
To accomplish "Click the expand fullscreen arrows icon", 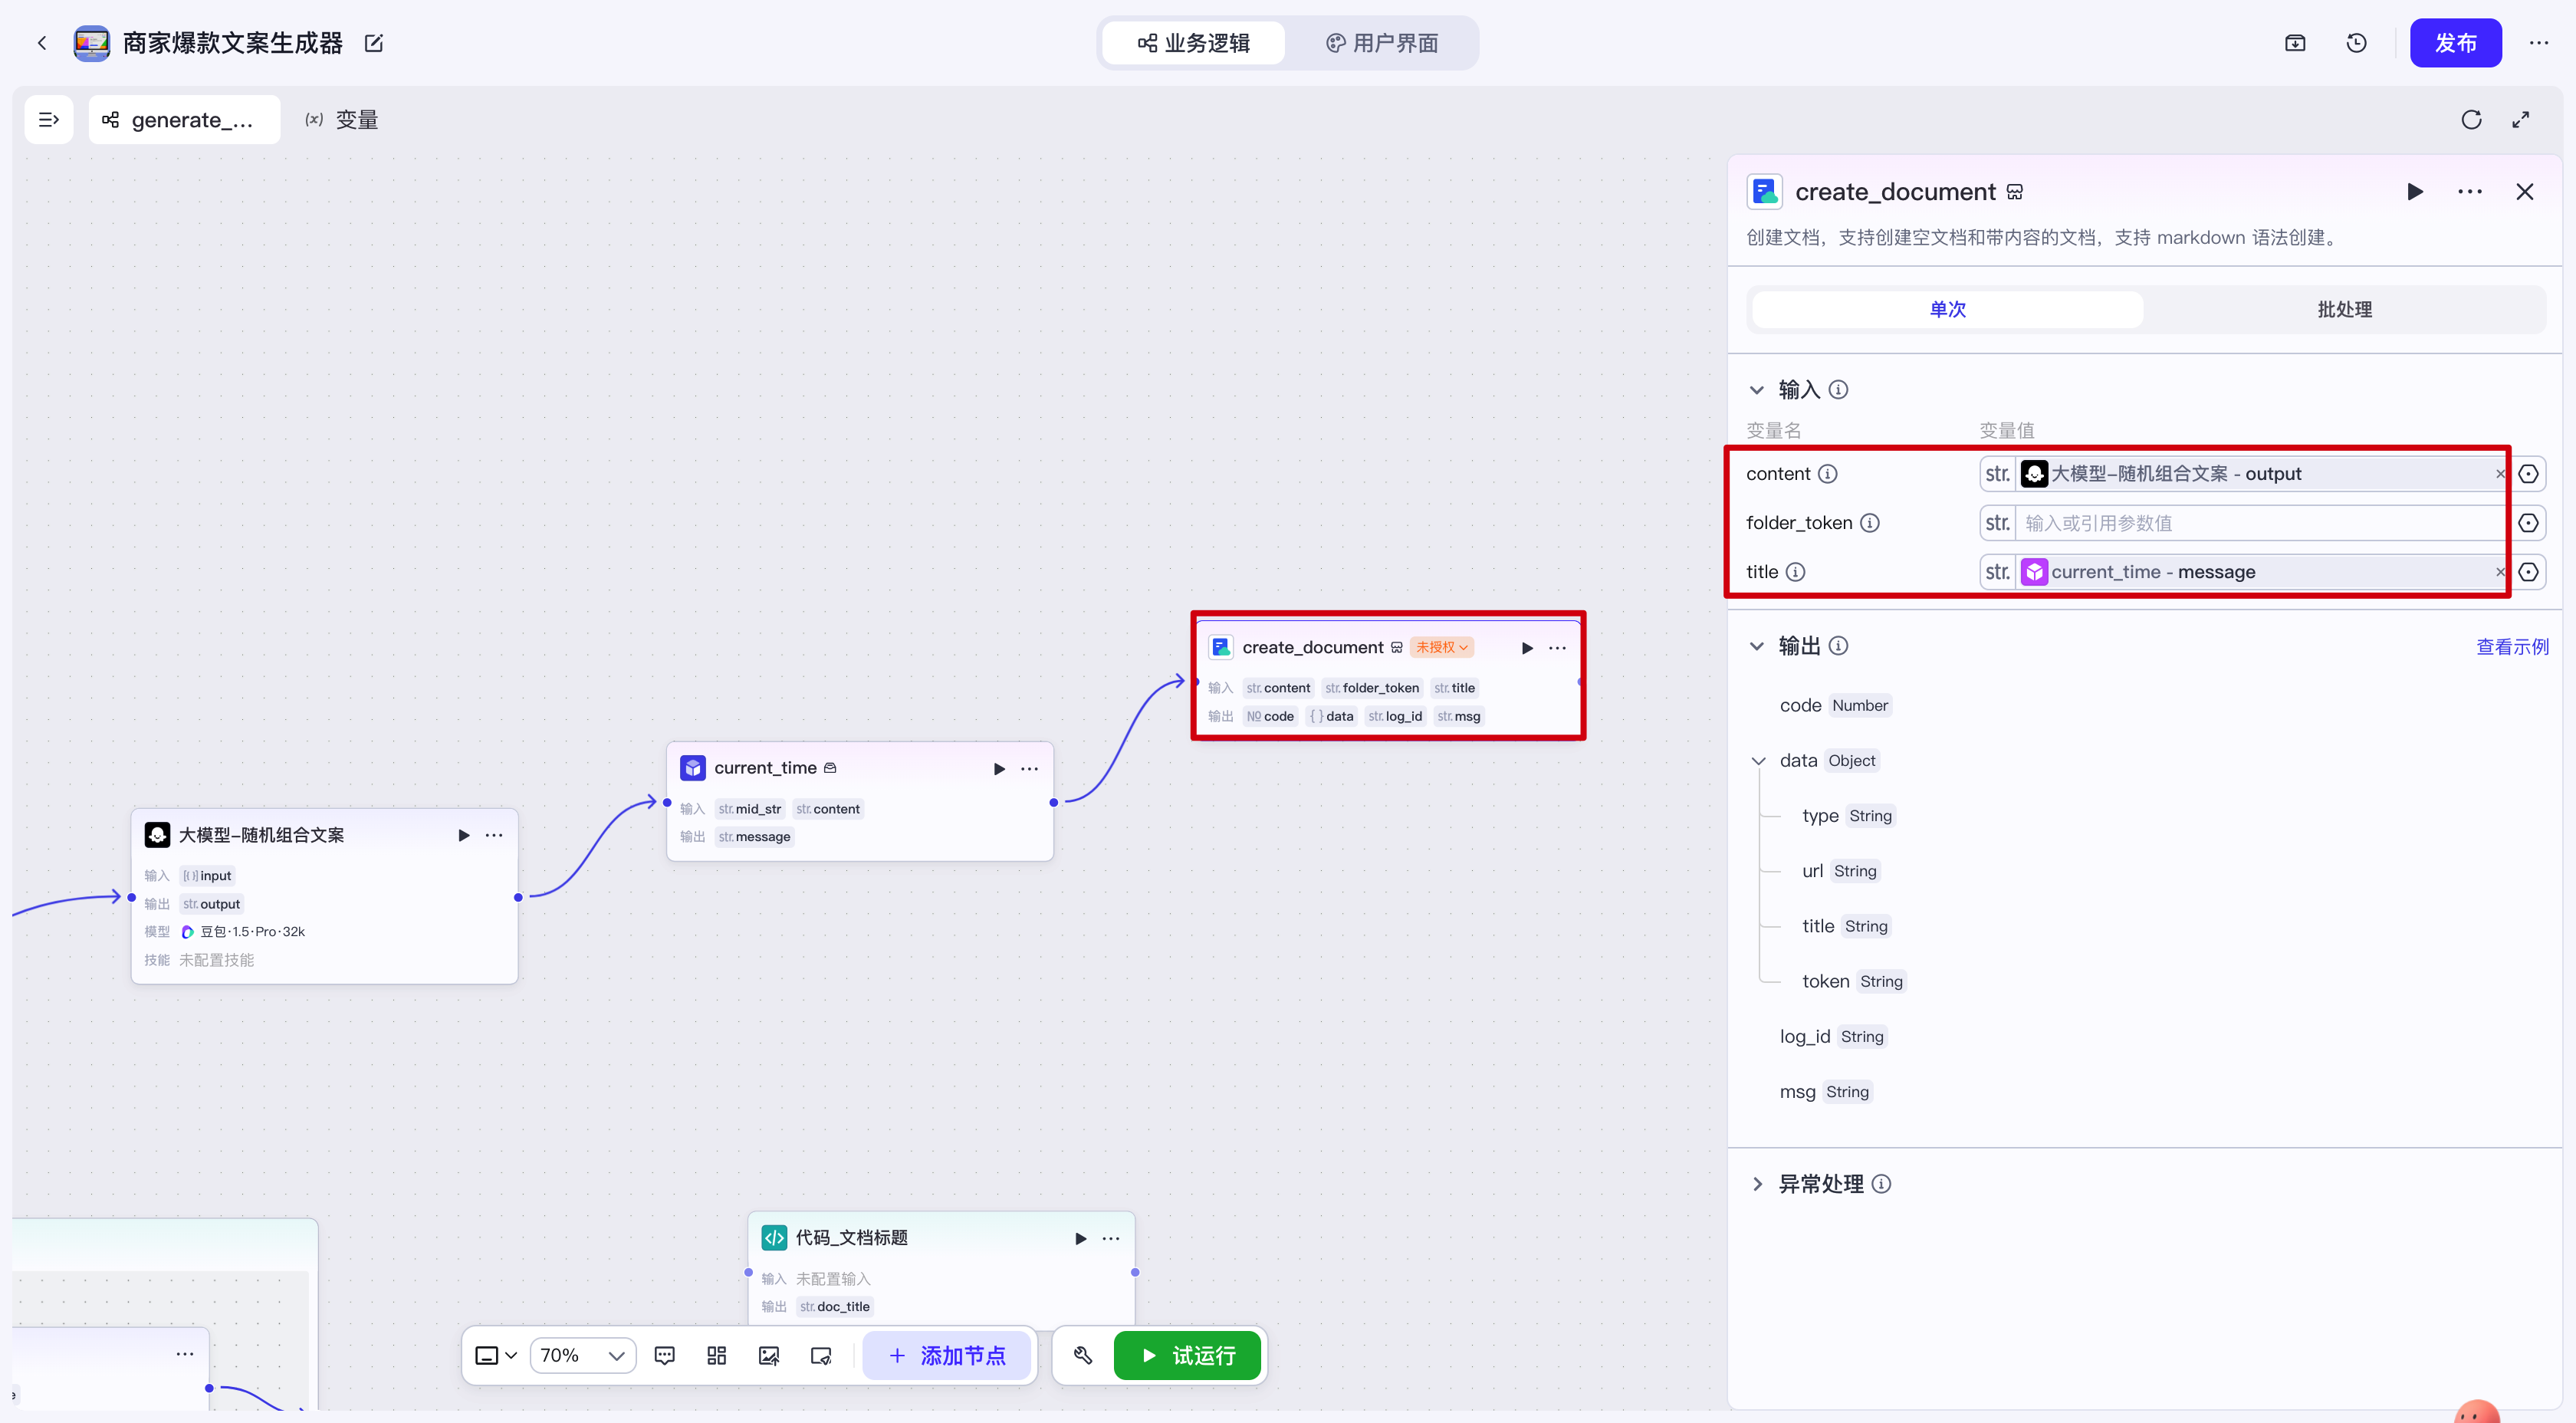I will click(x=2520, y=120).
